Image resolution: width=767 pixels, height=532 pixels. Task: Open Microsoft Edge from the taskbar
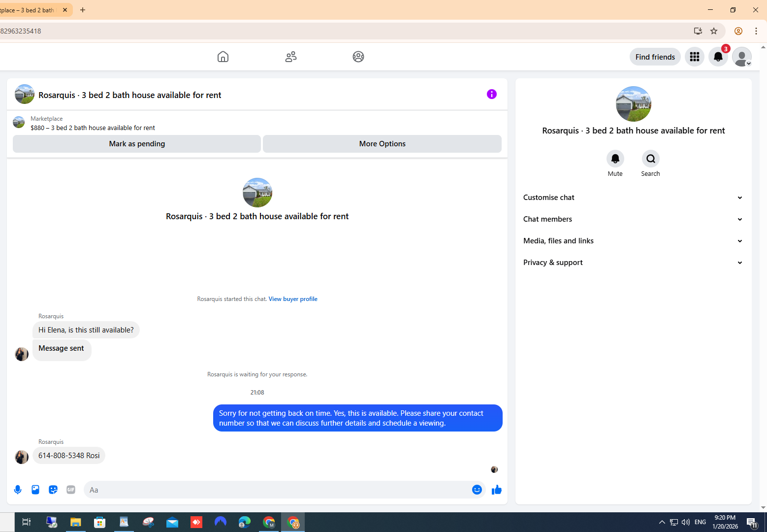coord(245,522)
